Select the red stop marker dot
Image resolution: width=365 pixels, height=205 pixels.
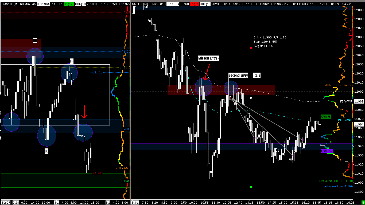[x=251, y=48]
